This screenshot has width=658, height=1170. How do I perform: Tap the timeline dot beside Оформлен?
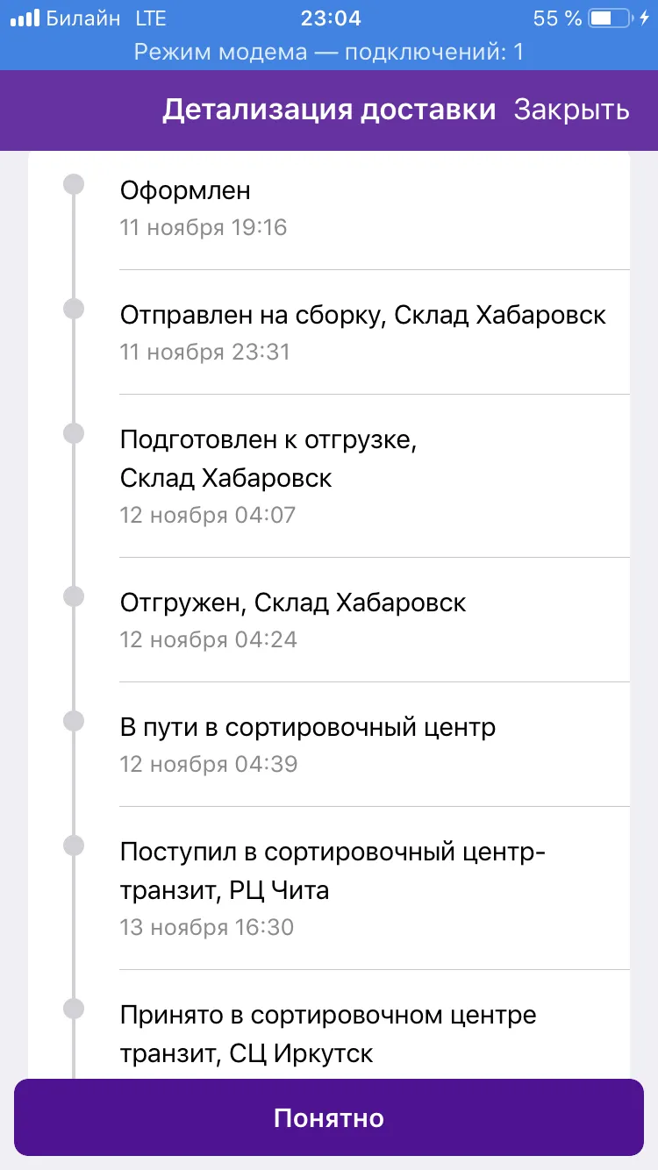coord(75,184)
